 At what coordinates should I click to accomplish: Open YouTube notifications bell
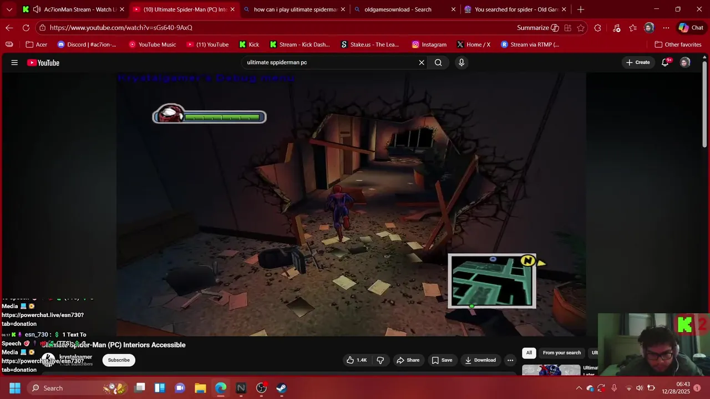pyautogui.click(x=665, y=63)
